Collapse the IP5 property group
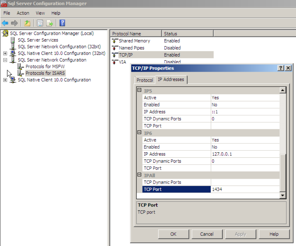296x246 pixels. [x=139, y=90]
